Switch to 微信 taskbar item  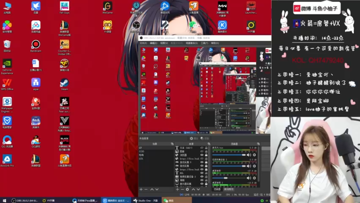point(176,200)
